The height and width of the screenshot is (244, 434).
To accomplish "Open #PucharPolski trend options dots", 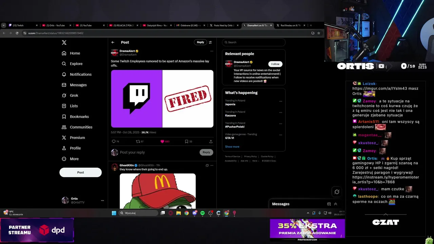I will pos(280,123).
